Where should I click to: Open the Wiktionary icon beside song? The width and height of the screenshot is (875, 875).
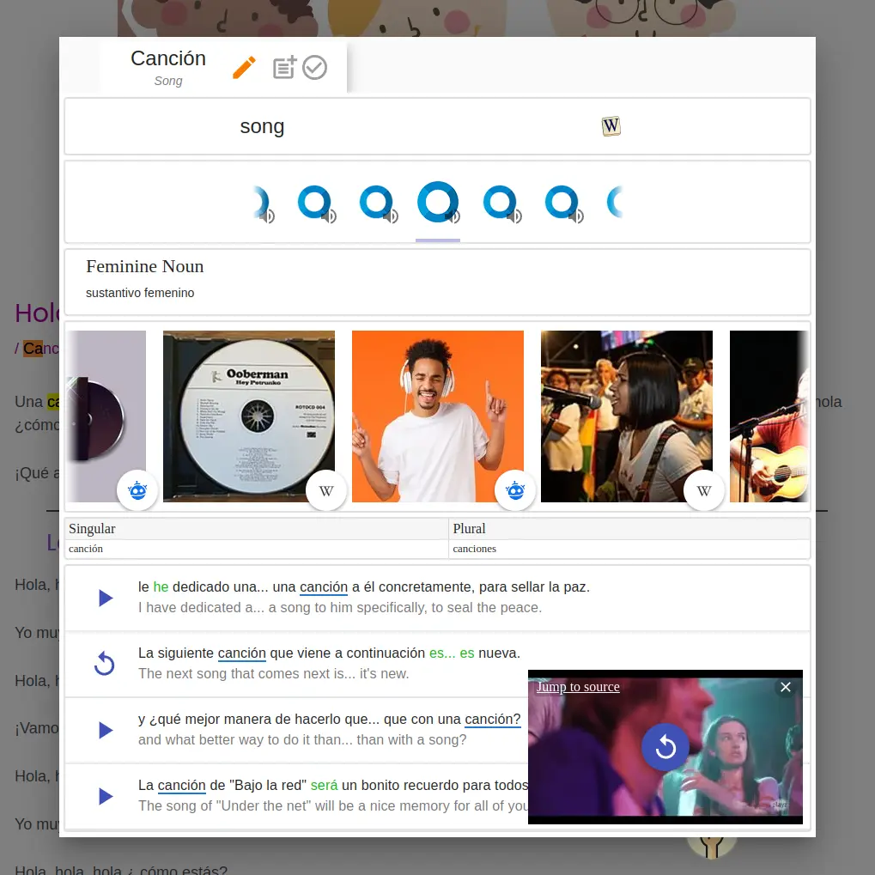tap(611, 126)
